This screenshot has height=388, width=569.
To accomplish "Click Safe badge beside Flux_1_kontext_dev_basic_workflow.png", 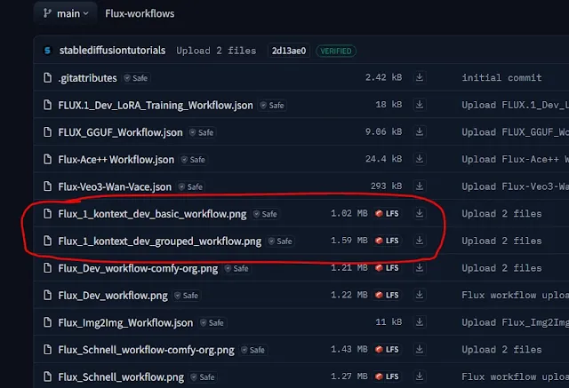I will [266, 214].
